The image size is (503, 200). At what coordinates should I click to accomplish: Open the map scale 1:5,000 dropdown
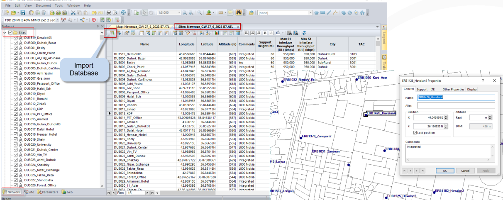(179, 13)
